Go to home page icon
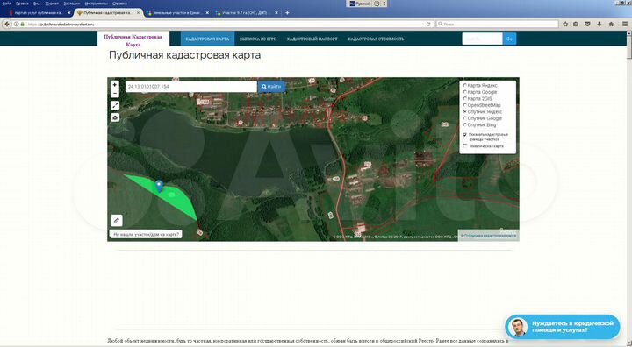The height and width of the screenshot is (347, 632). (611, 25)
